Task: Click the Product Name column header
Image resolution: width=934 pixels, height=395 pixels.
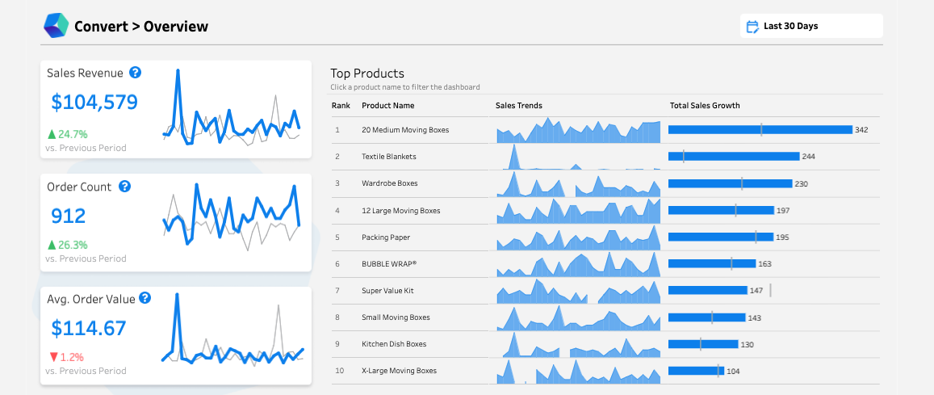Action: [x=387, y=106]
